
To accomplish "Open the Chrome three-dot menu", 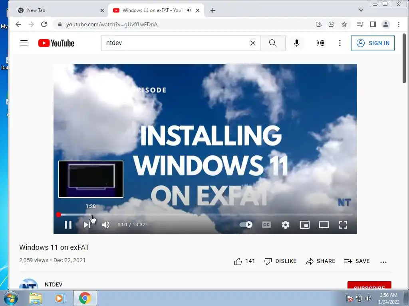I will pyautogui.click(x=399, y=24).
